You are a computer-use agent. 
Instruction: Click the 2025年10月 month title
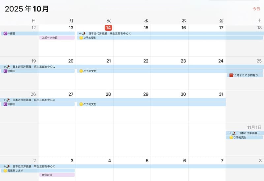click(x=27, y=9)
